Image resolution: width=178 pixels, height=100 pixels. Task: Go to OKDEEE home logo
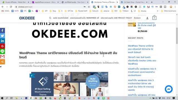point(27,18)
